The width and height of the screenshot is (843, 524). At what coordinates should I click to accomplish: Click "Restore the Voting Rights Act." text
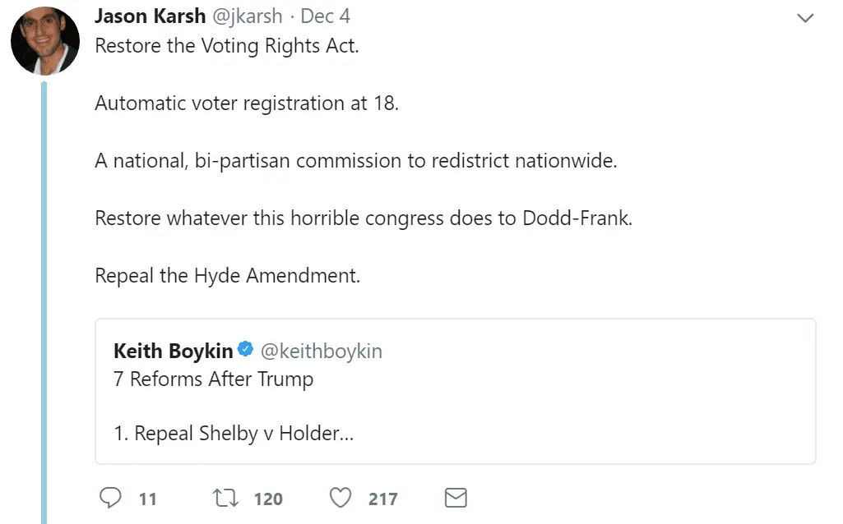(x=227, y=46)
